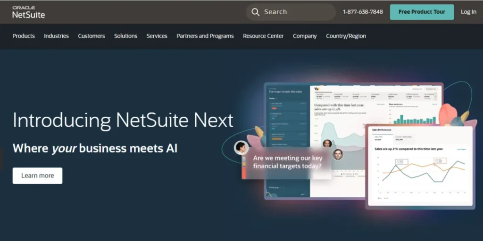483x241 pixels.
Task: Click the Log In link
Action: tap(468, 12)
